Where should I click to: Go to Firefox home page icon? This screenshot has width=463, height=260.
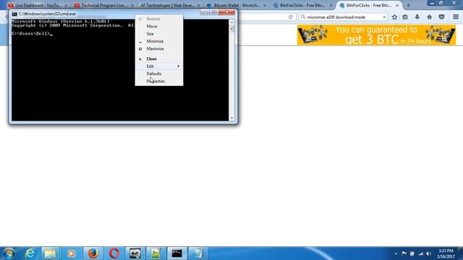(429, 17)
